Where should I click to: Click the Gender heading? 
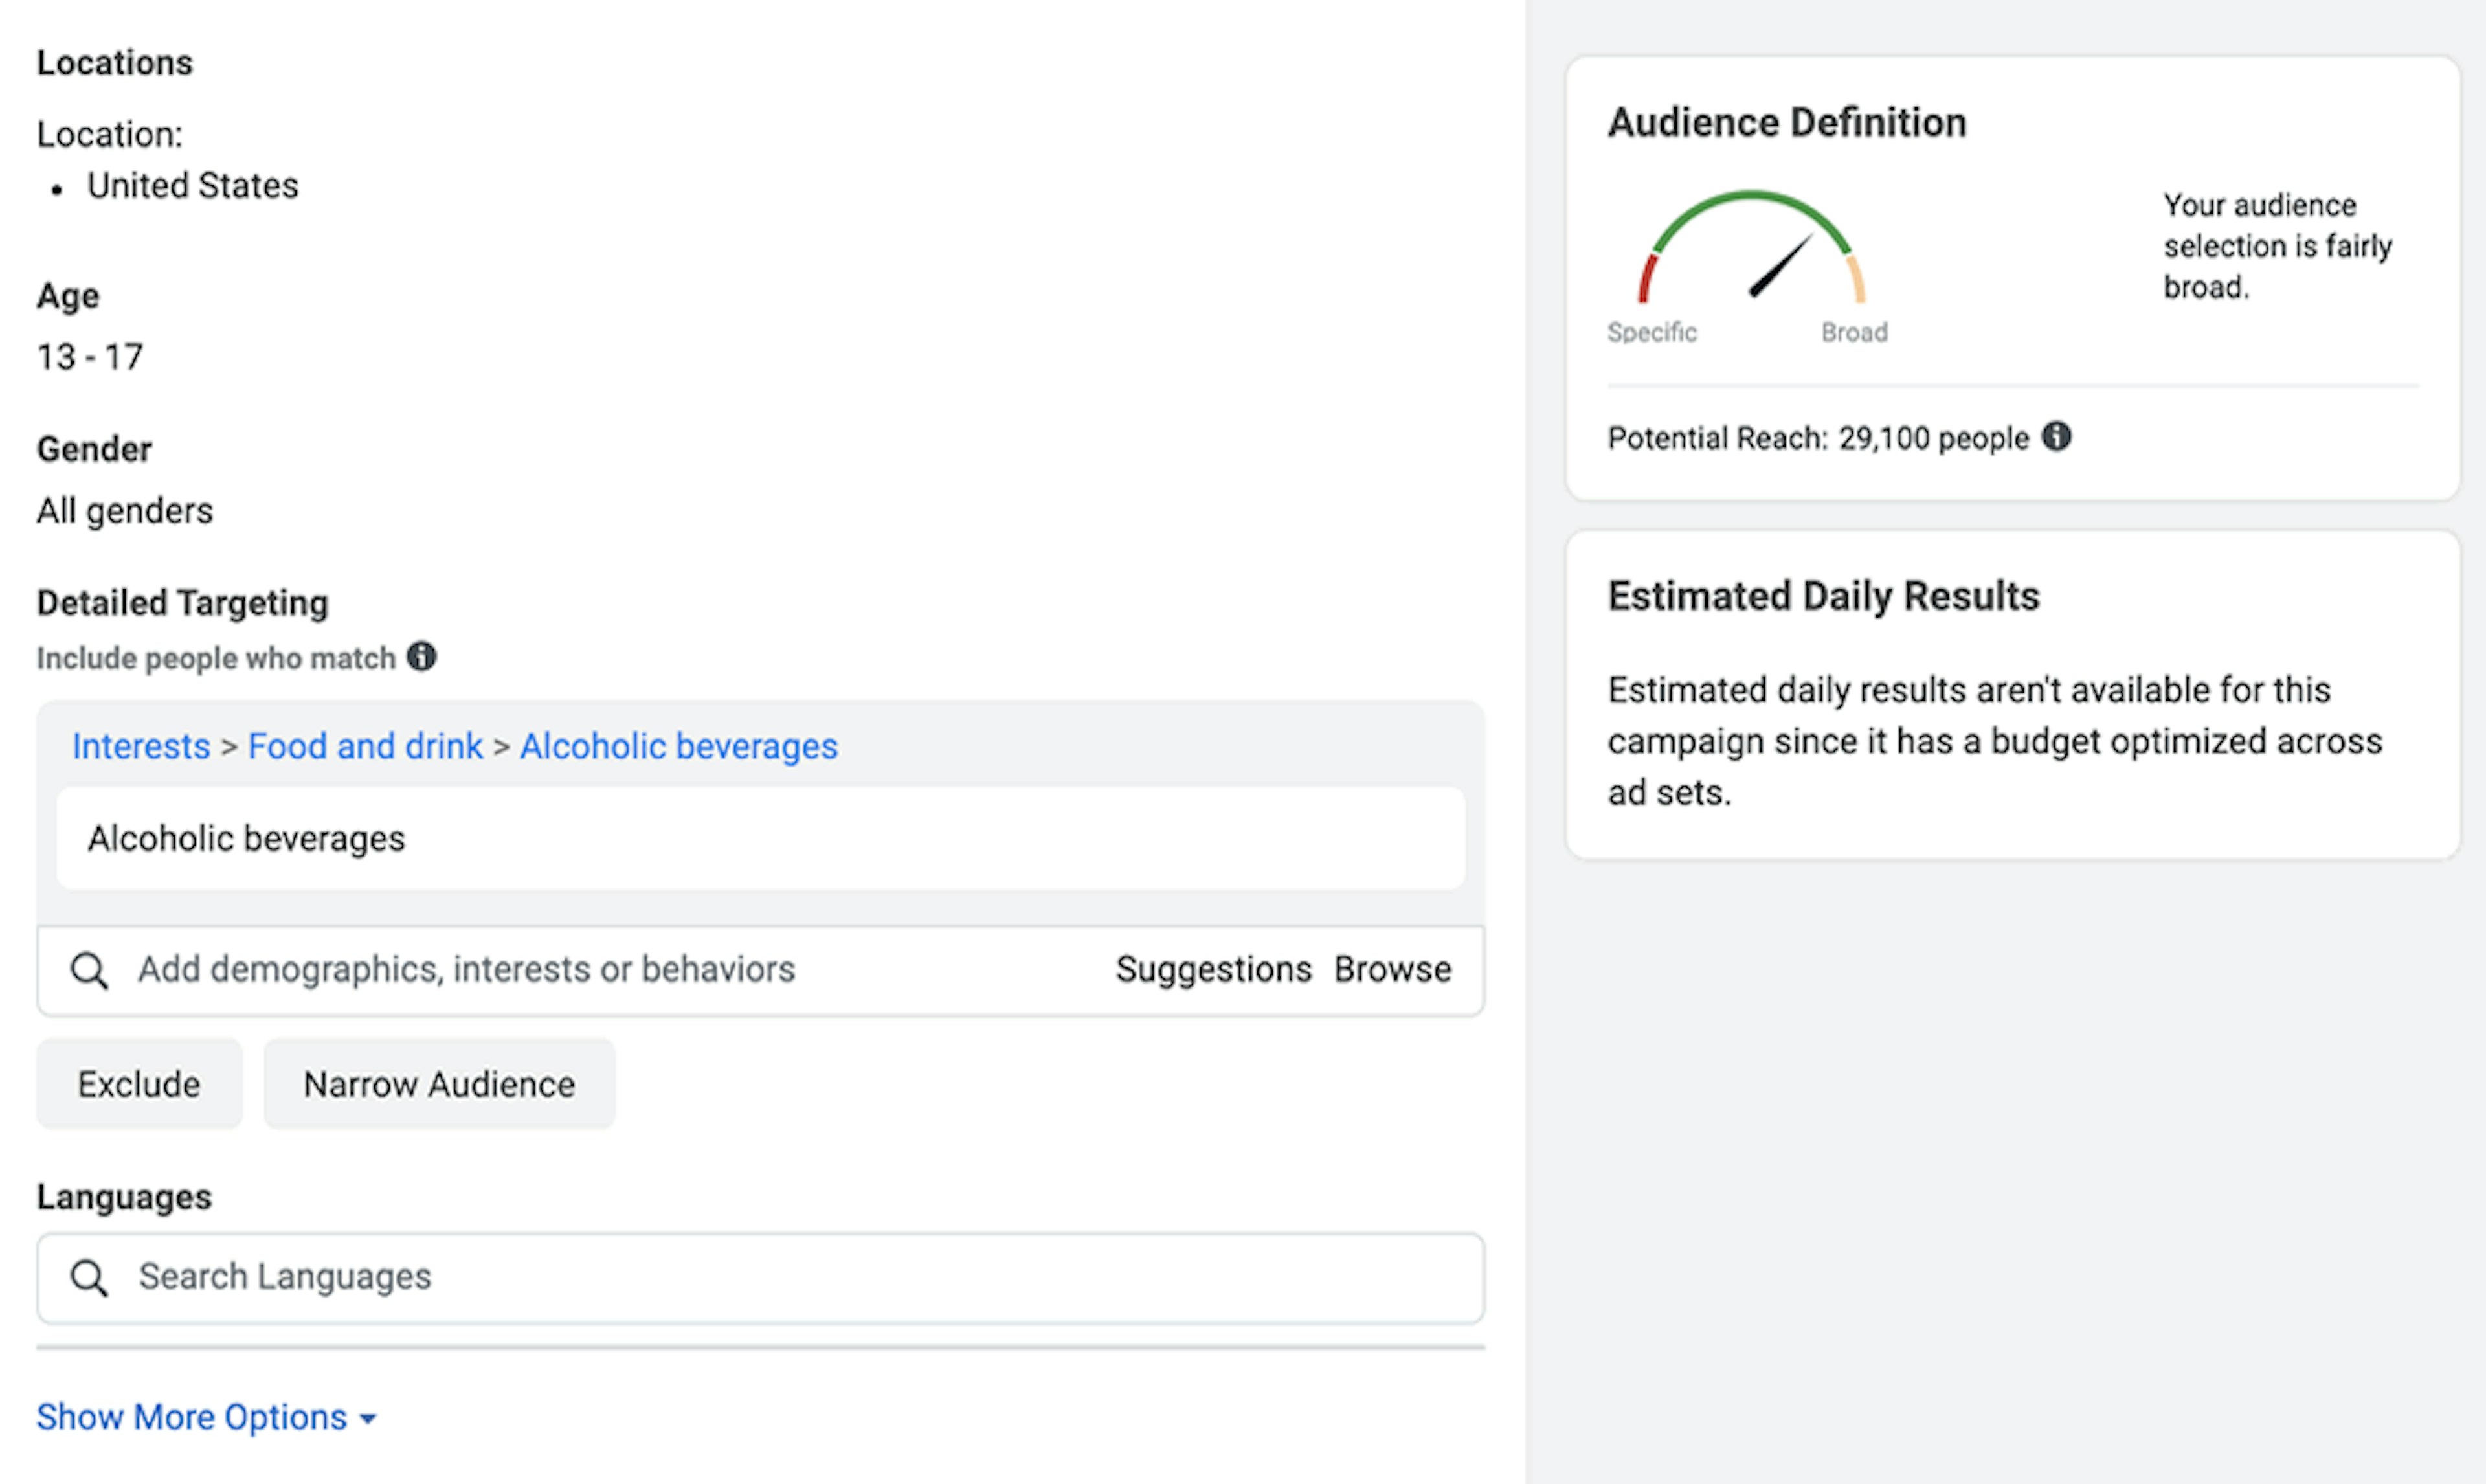tap(95, 449)
